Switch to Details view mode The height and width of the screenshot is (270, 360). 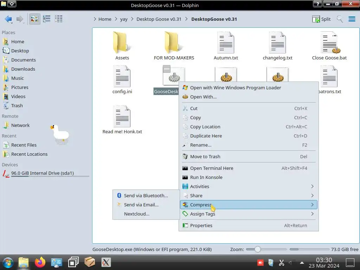(59, 19)
